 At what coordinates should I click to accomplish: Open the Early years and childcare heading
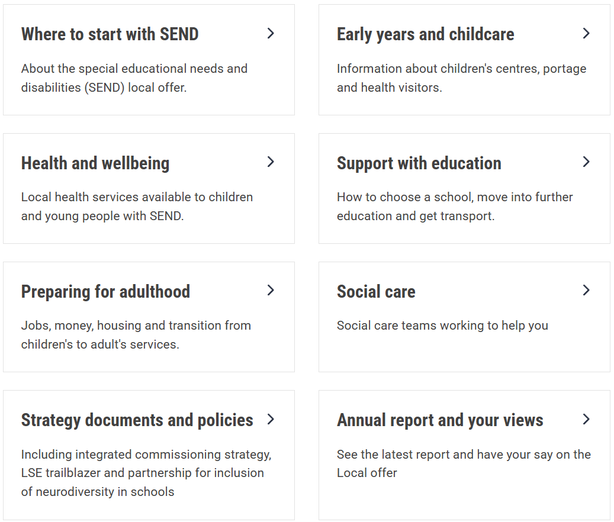tap(425, 35)
